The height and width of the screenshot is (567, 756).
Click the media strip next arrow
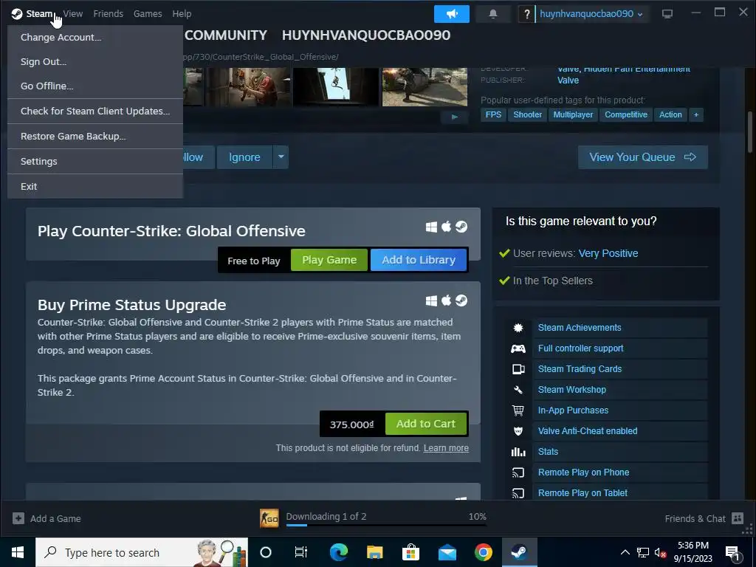coord(454,117)
